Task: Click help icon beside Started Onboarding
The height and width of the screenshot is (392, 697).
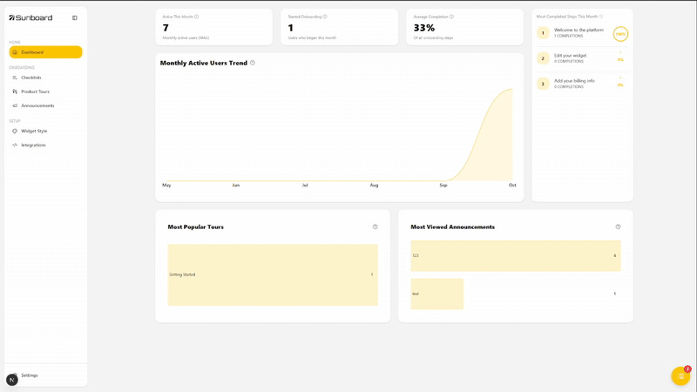Action: click(325, 17)
